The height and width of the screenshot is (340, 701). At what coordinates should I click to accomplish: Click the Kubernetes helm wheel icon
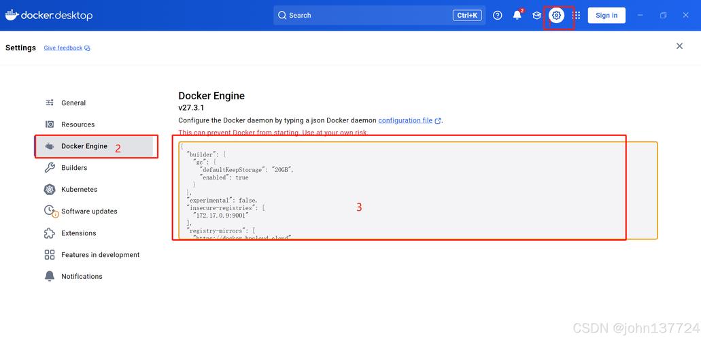click(x=50, y=189)
